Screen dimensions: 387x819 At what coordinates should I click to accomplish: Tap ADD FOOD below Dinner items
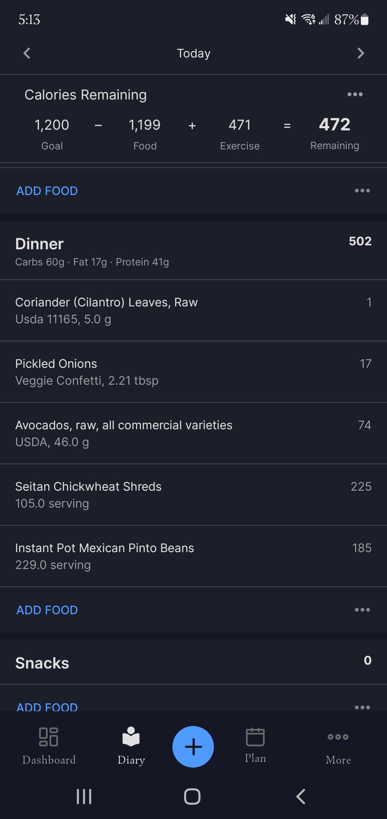tap(47, 610)
